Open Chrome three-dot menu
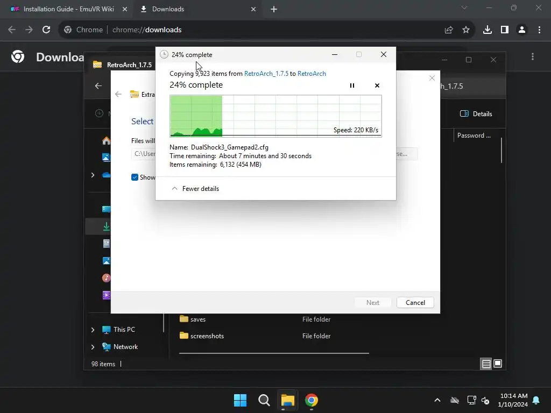The image size is (551, 413). pyautogui.click(x=539, y=30)
